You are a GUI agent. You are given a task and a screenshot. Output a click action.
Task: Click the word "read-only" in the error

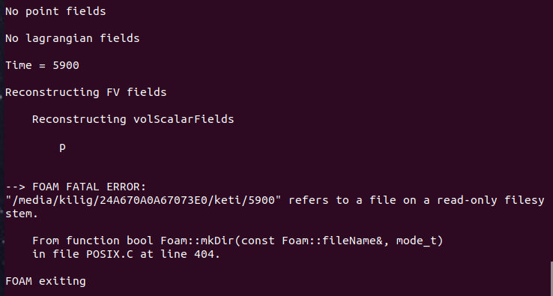(x=467, y=200)
